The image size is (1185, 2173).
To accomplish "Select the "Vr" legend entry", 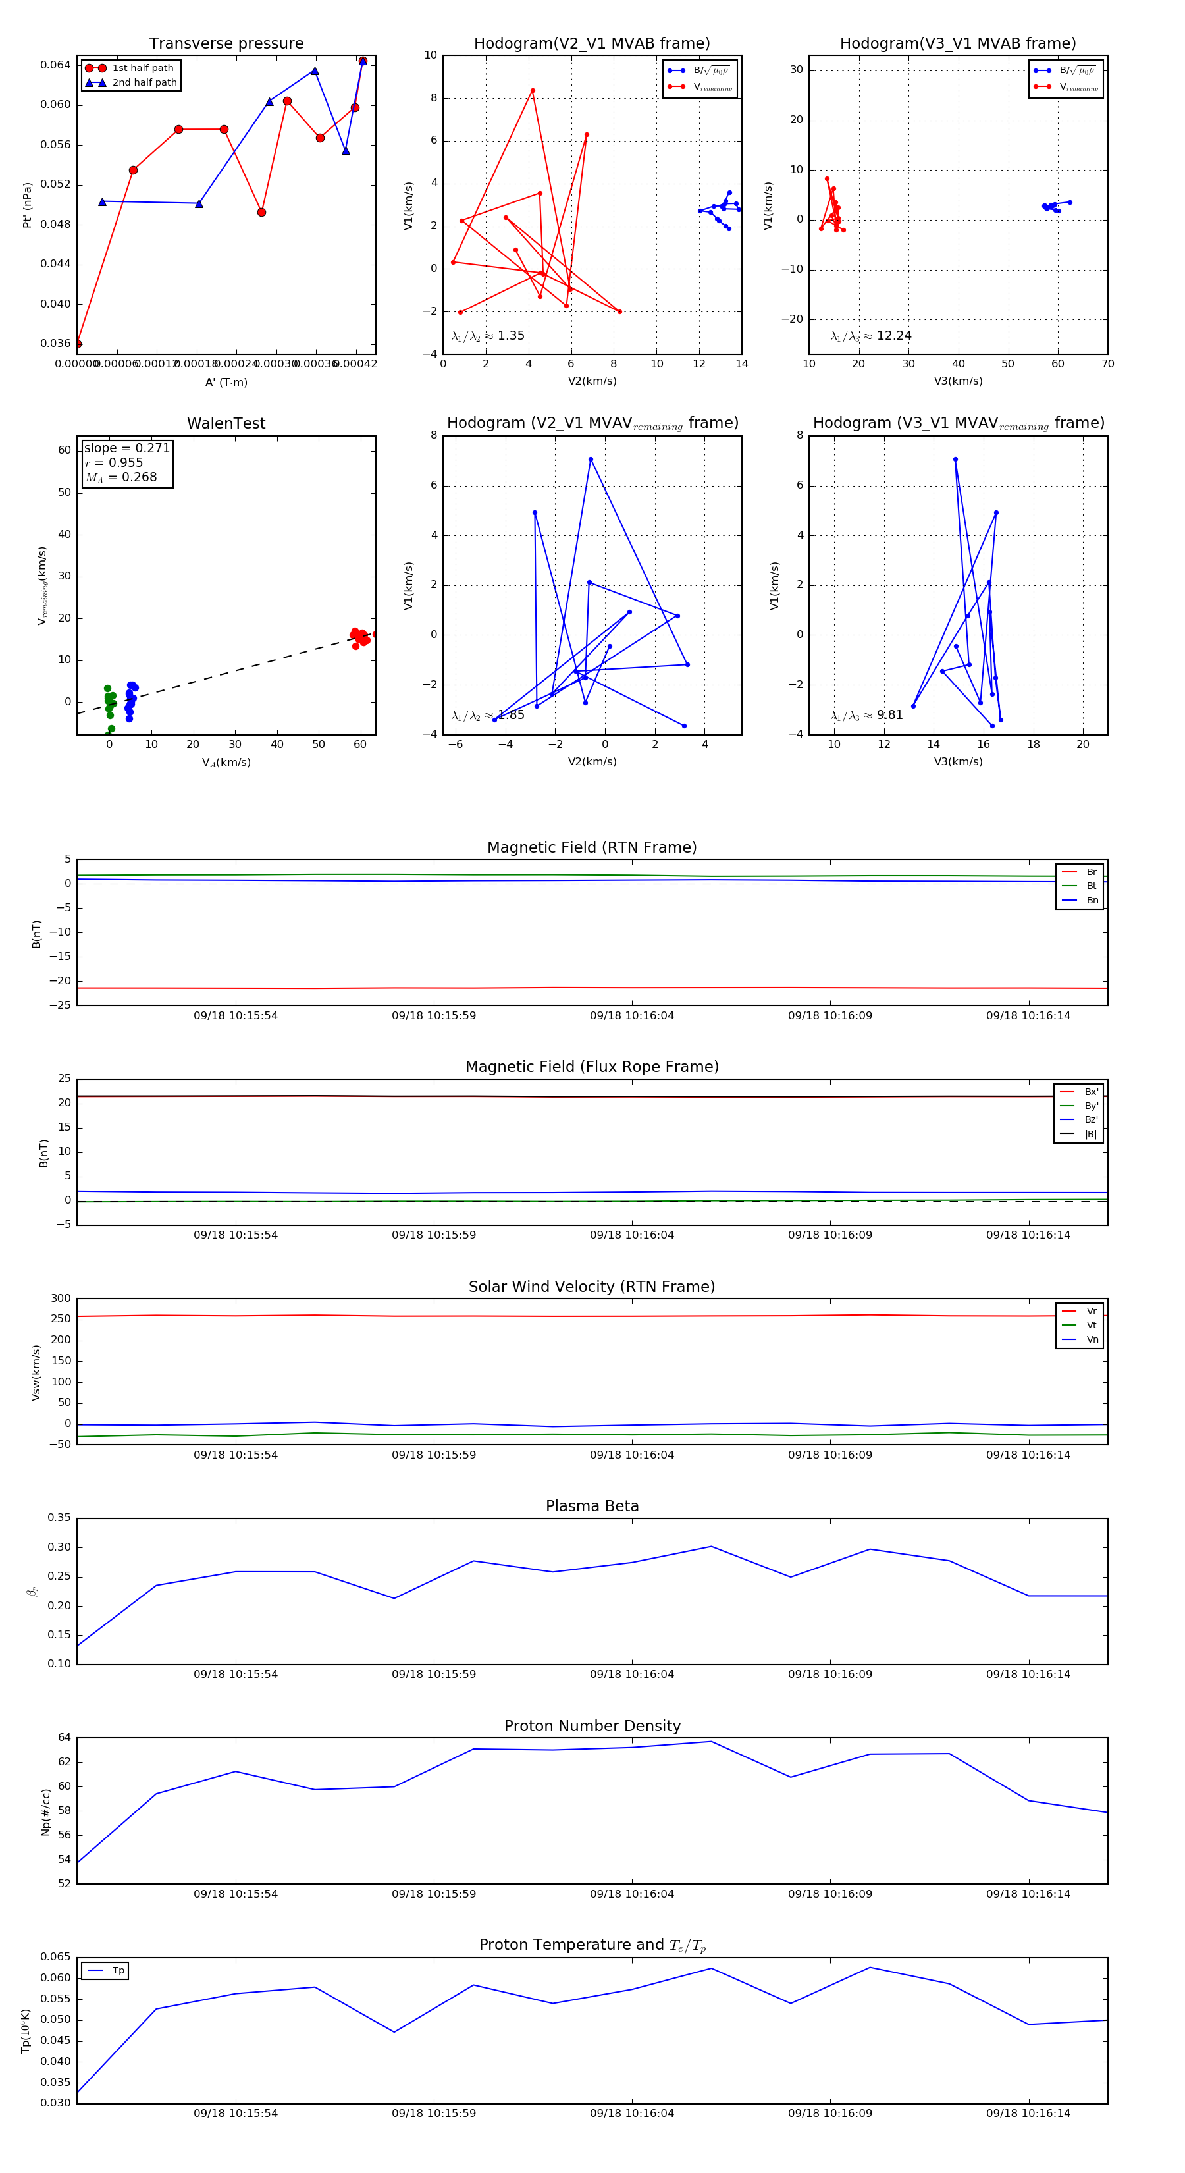I will (1080, 1312).
